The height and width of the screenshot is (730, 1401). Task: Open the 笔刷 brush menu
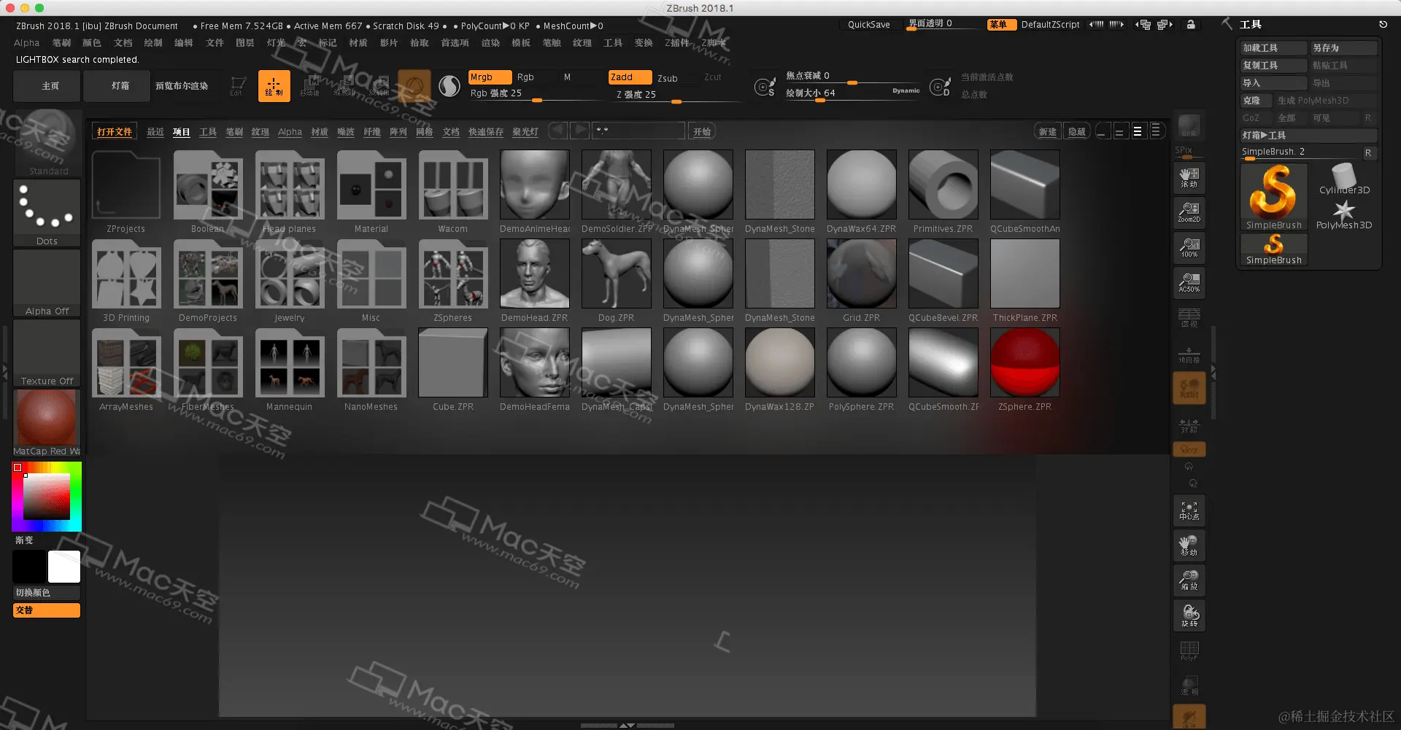tap(61, 43)
